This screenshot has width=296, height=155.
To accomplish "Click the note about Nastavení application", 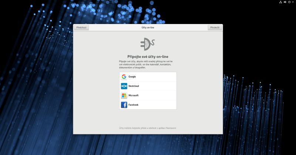I will 148,128.
